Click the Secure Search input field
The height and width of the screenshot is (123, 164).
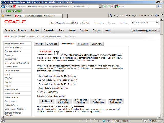point(144,23)
